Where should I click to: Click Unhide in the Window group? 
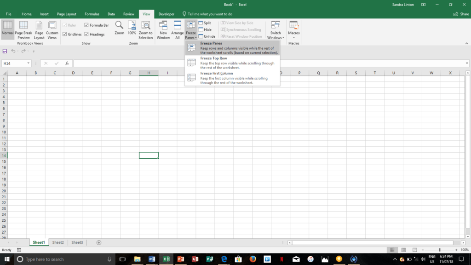click(x=207, y=36)
